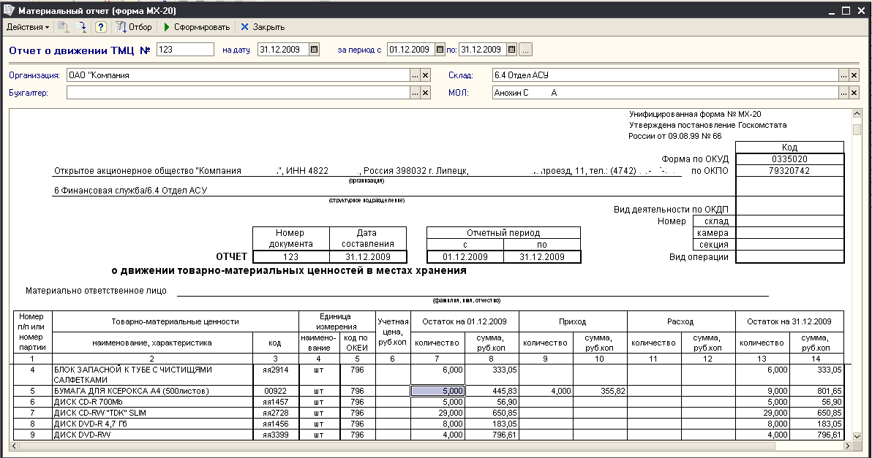Click the Дата составления cell 31.12.2009
The height and width of the screenshot is (458, 872).
368,257
